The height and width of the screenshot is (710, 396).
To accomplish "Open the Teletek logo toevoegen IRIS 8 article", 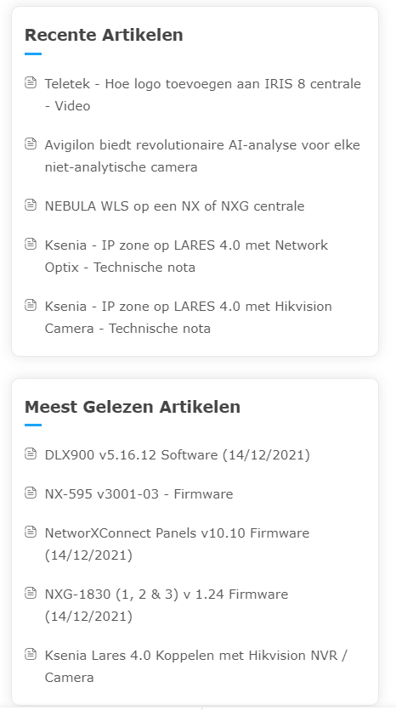I will (x=202, y=94).
